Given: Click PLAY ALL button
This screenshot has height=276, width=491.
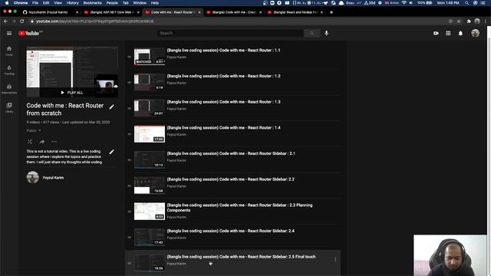Looking at the screenshot, I should [x=72, y=93].
